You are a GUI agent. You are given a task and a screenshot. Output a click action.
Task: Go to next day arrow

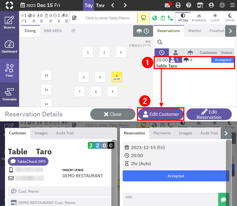pos(125,5)
